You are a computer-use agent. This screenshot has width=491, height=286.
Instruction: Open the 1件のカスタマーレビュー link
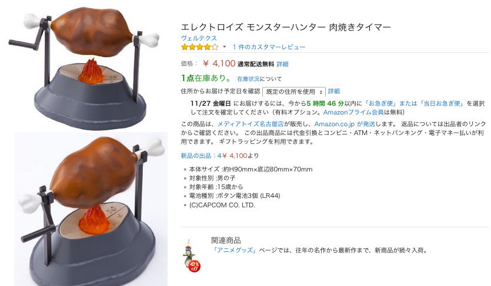[x=269, y=47]
